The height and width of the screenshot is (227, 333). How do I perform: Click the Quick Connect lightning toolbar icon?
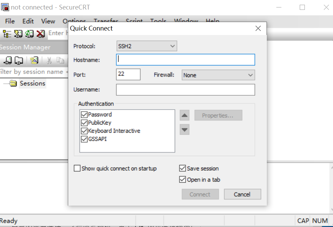click(x=18, y=34)
